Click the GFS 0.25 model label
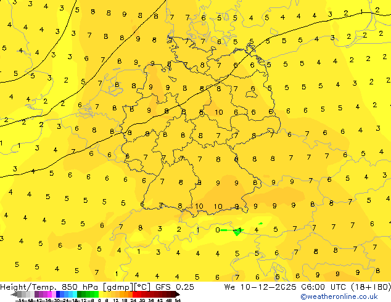Image resolution: width=391 pixels, height=302 pixels. pos(175,287)
